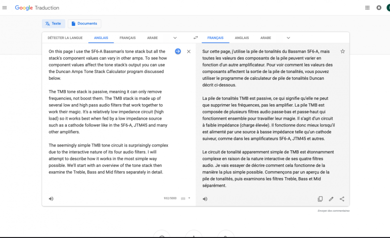This screenshot has height=238, width=390.
Task: Copy the translated French text
Action: 320,199
